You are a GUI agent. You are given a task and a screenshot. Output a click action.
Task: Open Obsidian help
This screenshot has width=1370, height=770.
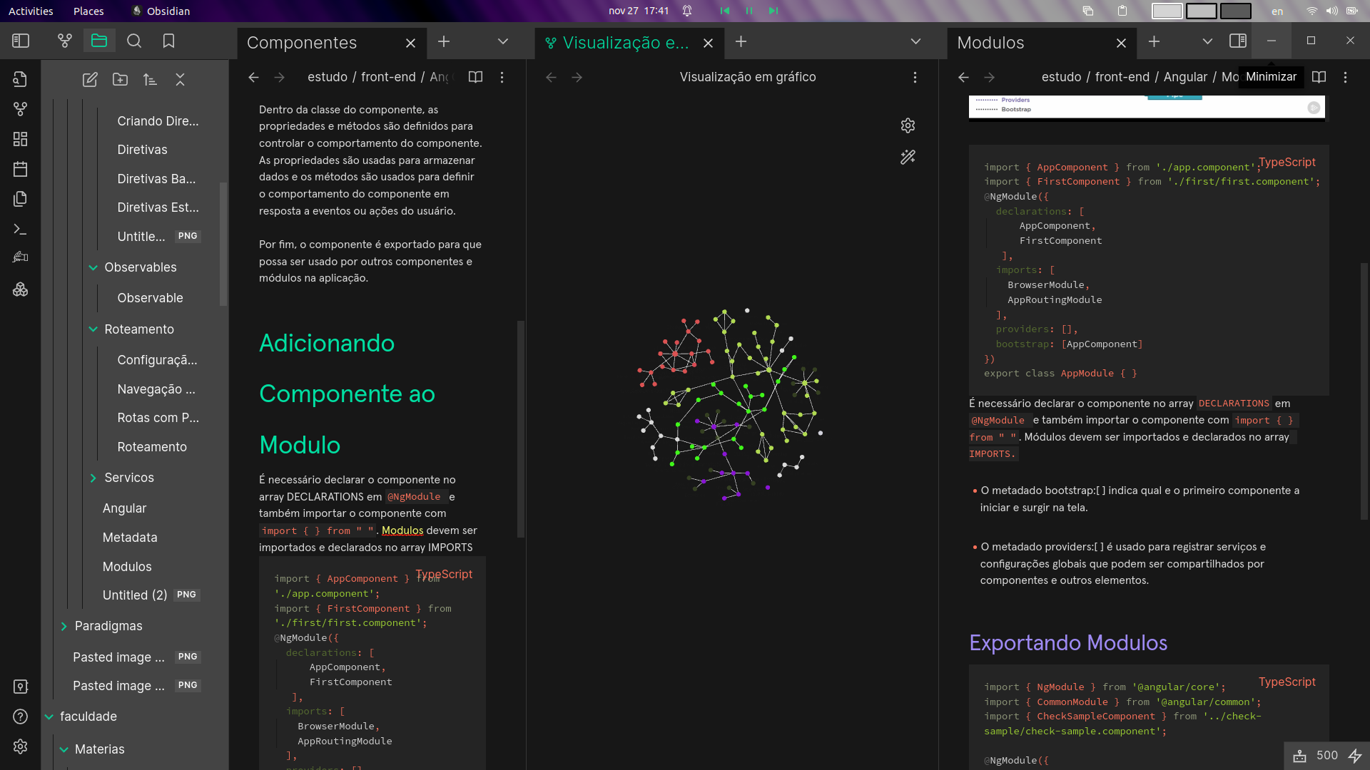pos(20,717)
